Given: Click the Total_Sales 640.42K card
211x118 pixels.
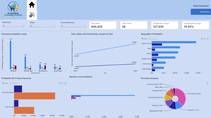Looking at the screenshot, I should [x=103, y=25].
